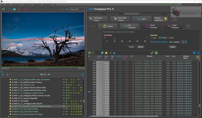Click green checkmark in Patagonia Autumn Creek row
202x118 pixels.
(79, 93)
